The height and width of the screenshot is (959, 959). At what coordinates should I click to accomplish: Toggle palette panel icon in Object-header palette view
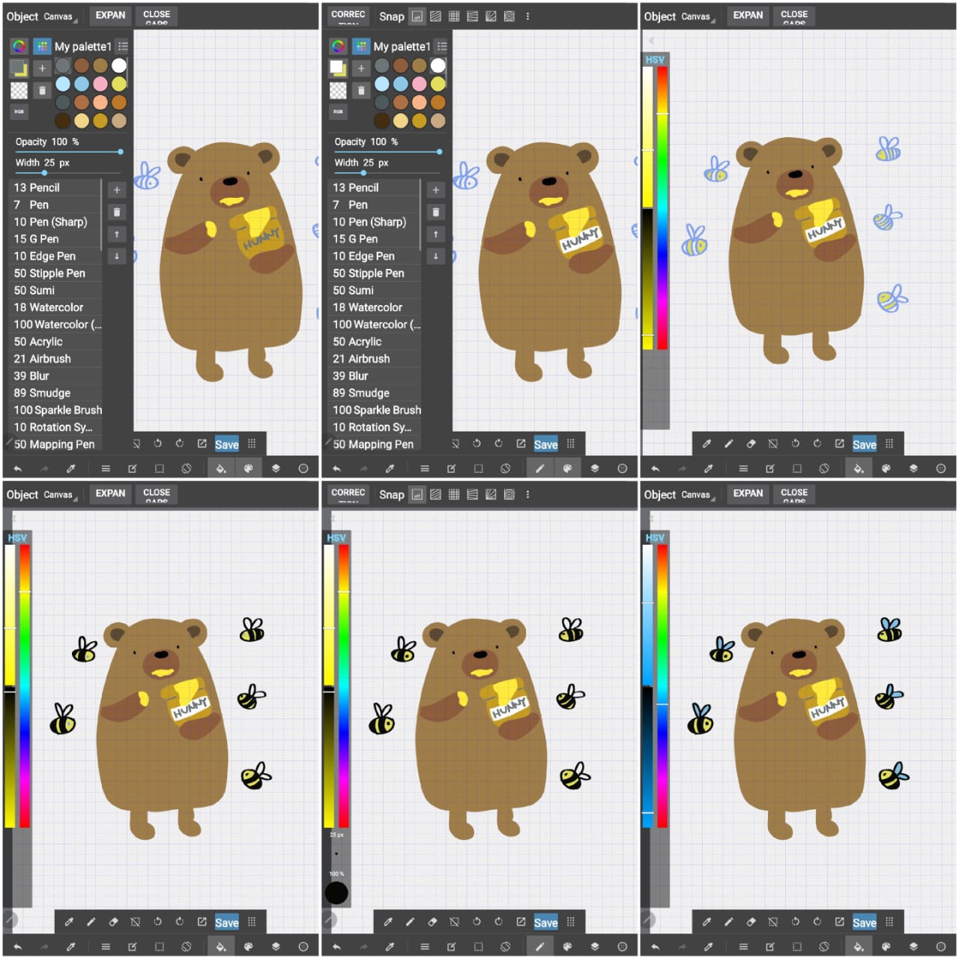249,468
